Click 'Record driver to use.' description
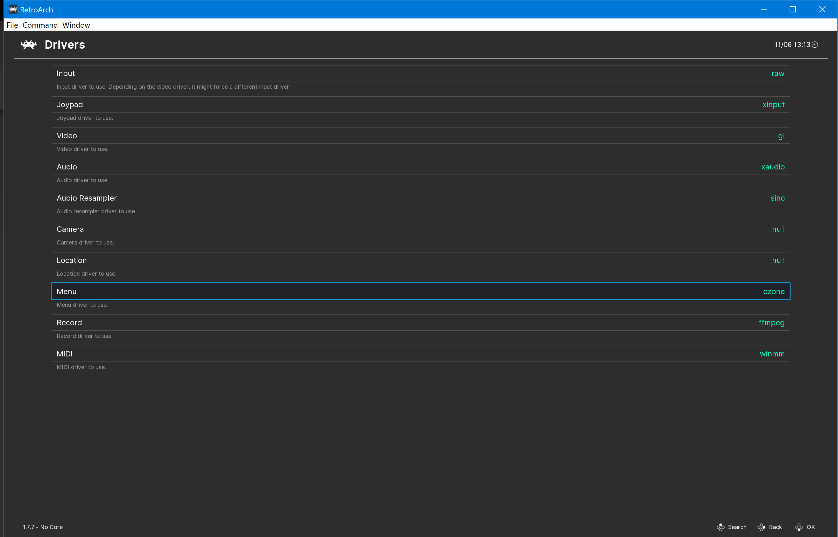The image size is (838, 537). coord(85,336)
